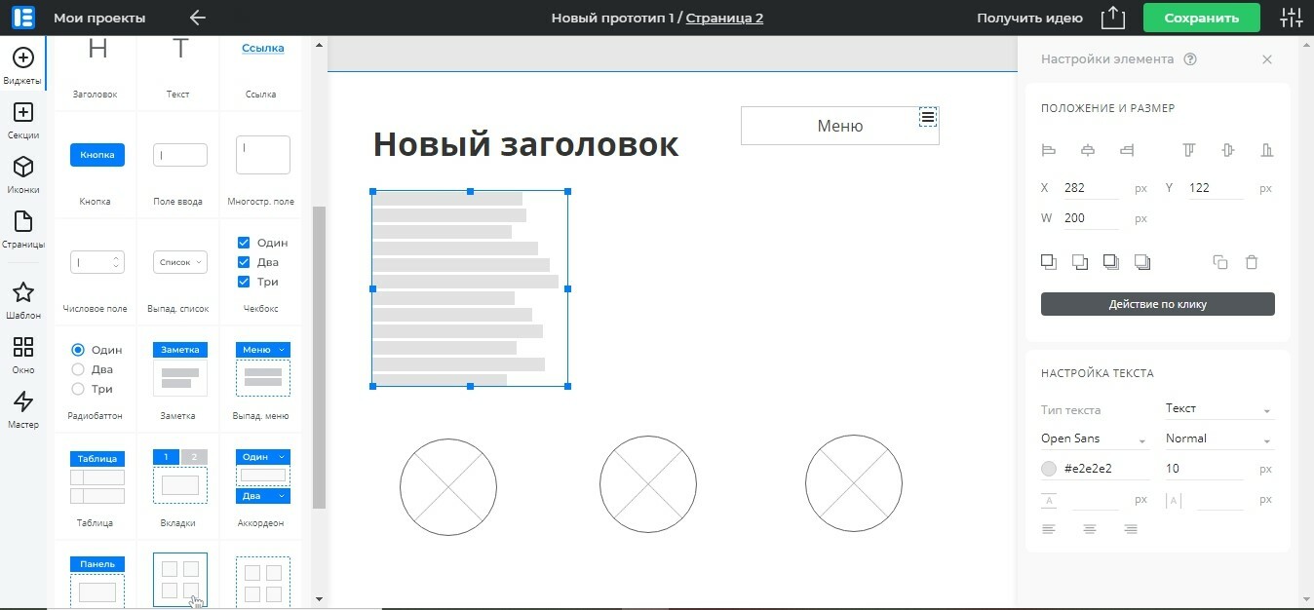1314x610 pixels.
Task: Open the Виджеты panel in the sidebar
Action: (22, 66)
